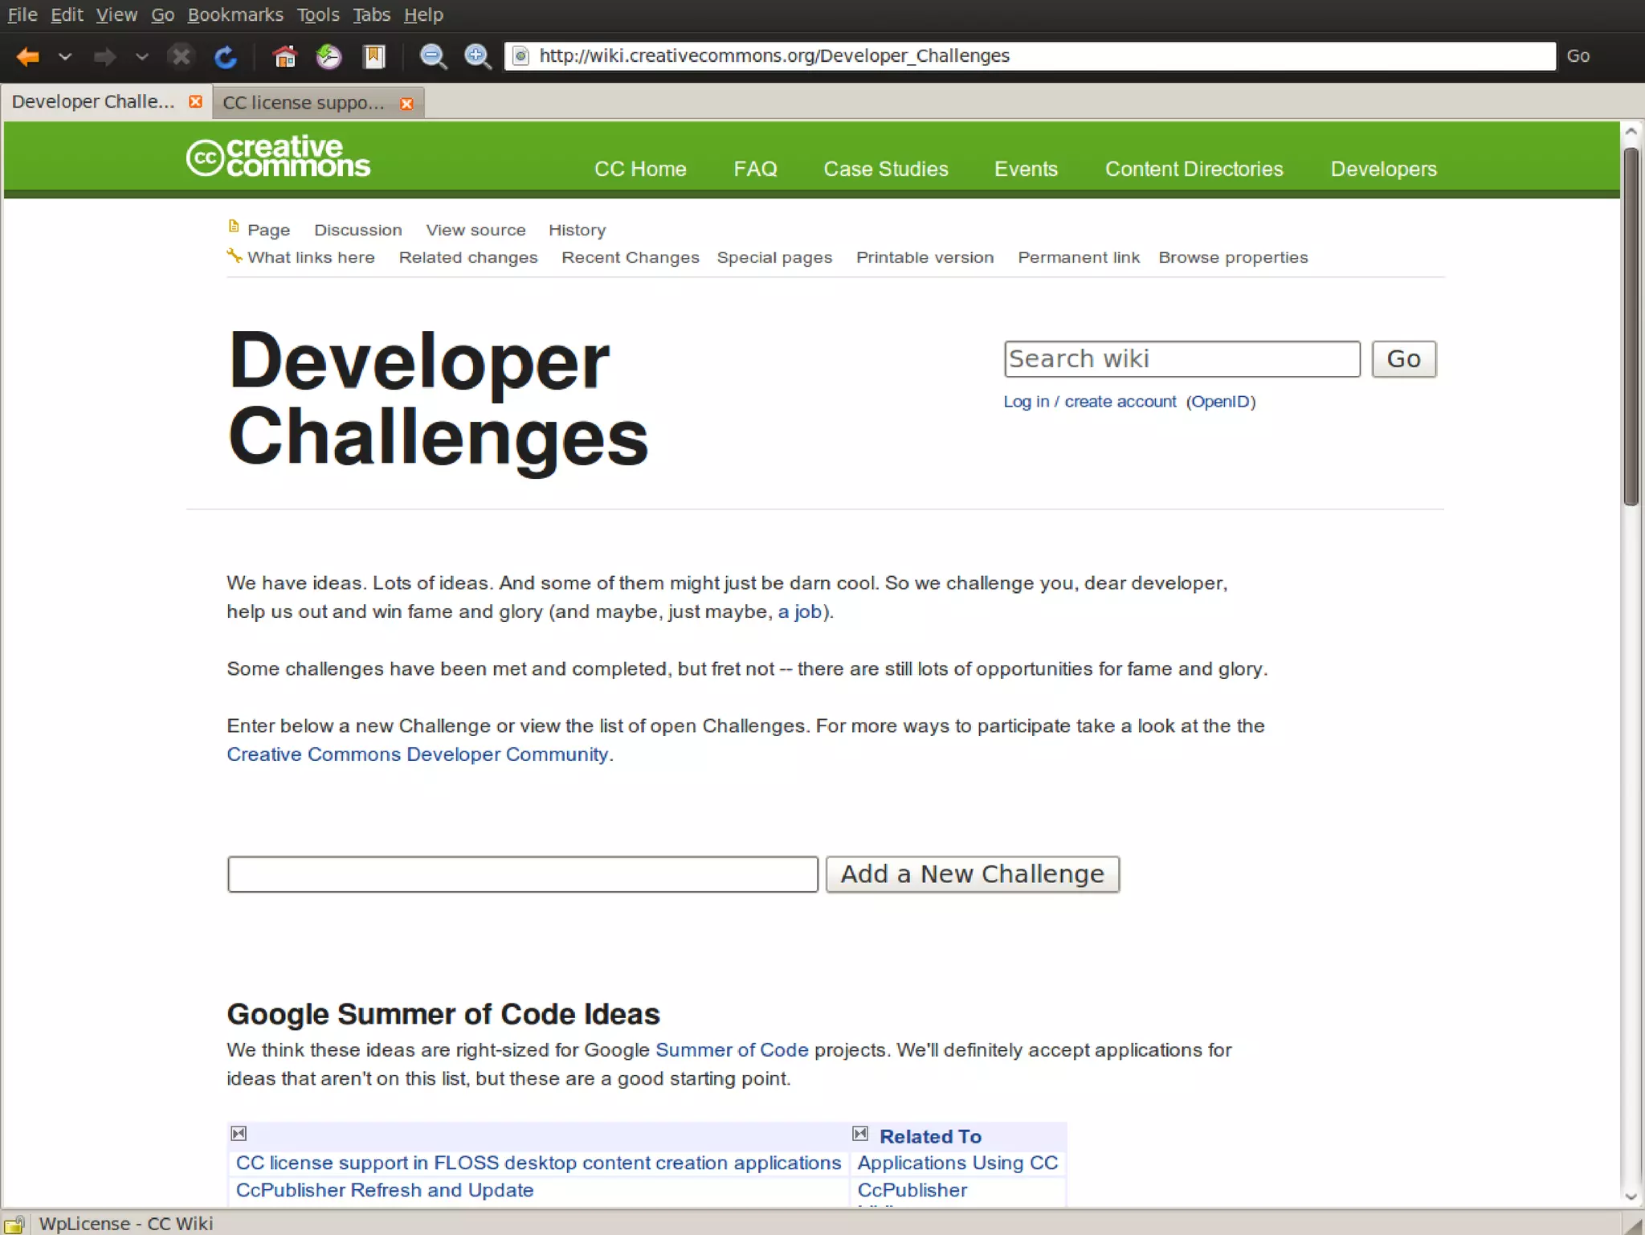Image resolution: width=1645 pixels, height=1235 pixels.
Task: Click the orange Back arrow button
Action: pos(28,57)
